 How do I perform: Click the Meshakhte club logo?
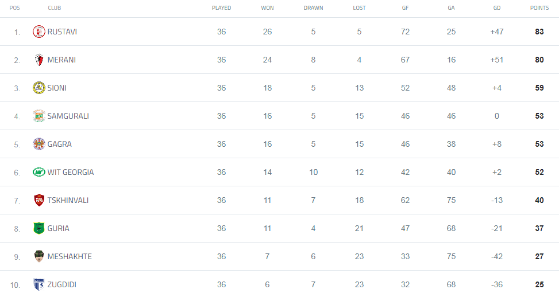coord(38,256)
